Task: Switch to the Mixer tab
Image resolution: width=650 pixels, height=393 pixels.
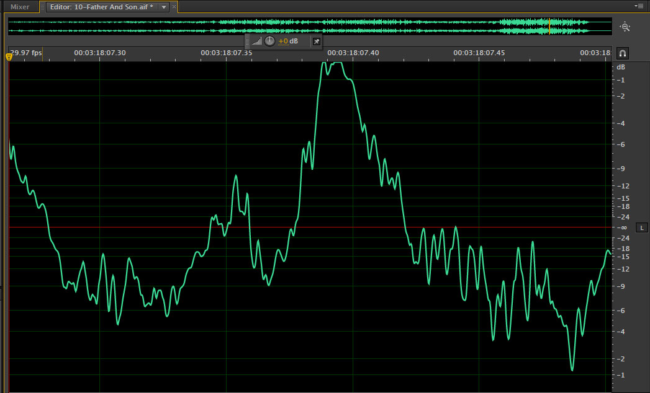Action: (x=20, y=7)
